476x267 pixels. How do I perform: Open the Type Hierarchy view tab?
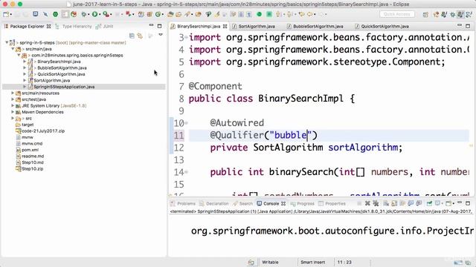point(73,27)
